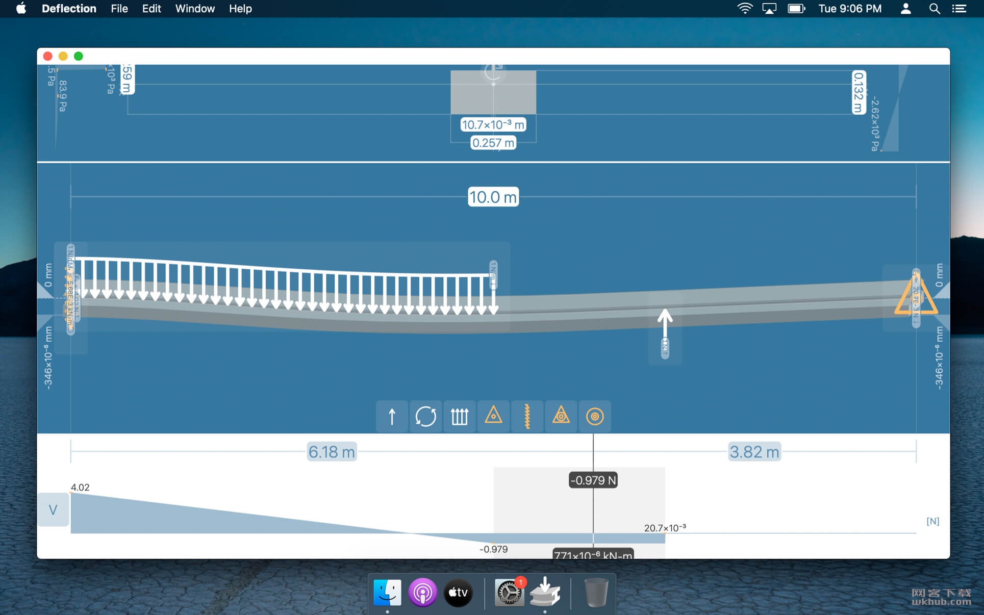Open the Deflection app in the Dock

545,592
